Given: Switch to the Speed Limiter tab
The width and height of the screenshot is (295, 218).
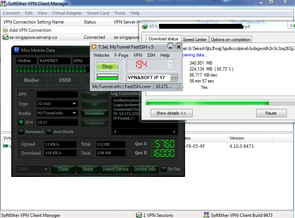Looking at the screenshot, I should point(195,40).
